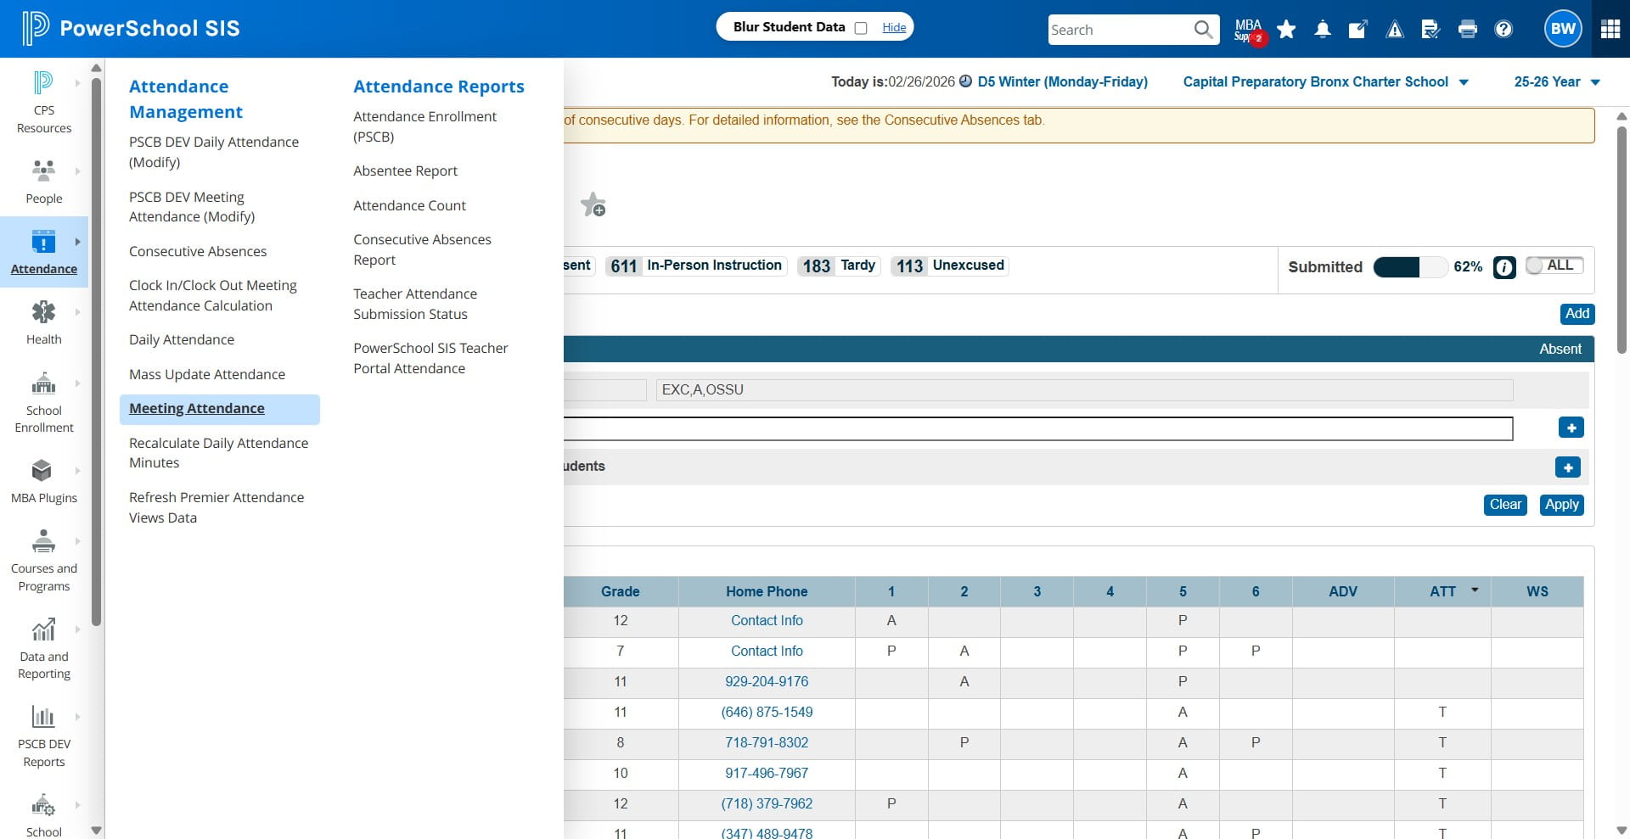1630x839 pixels.
Task: Open the report queue checklist icon
Action: point(1430,30)
